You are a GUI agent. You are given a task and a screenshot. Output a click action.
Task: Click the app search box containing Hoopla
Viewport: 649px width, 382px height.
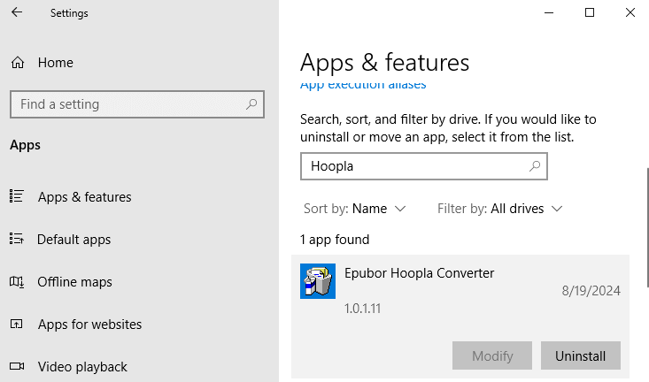(x=424, y=166)
